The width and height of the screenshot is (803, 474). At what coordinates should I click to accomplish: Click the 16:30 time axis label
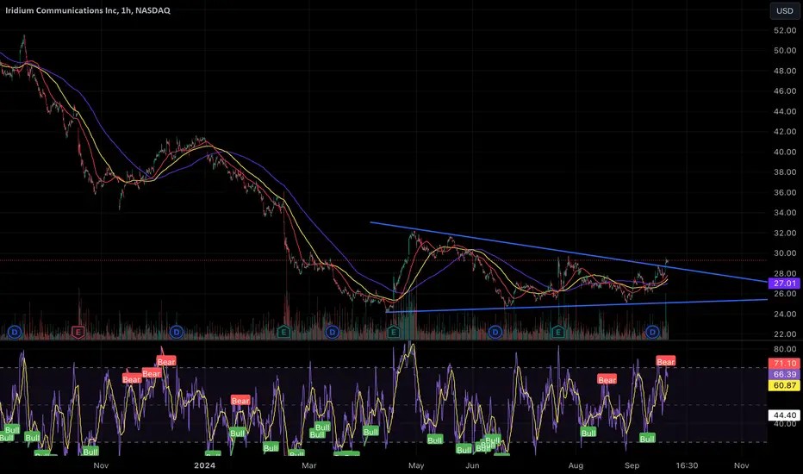point(687,465)
